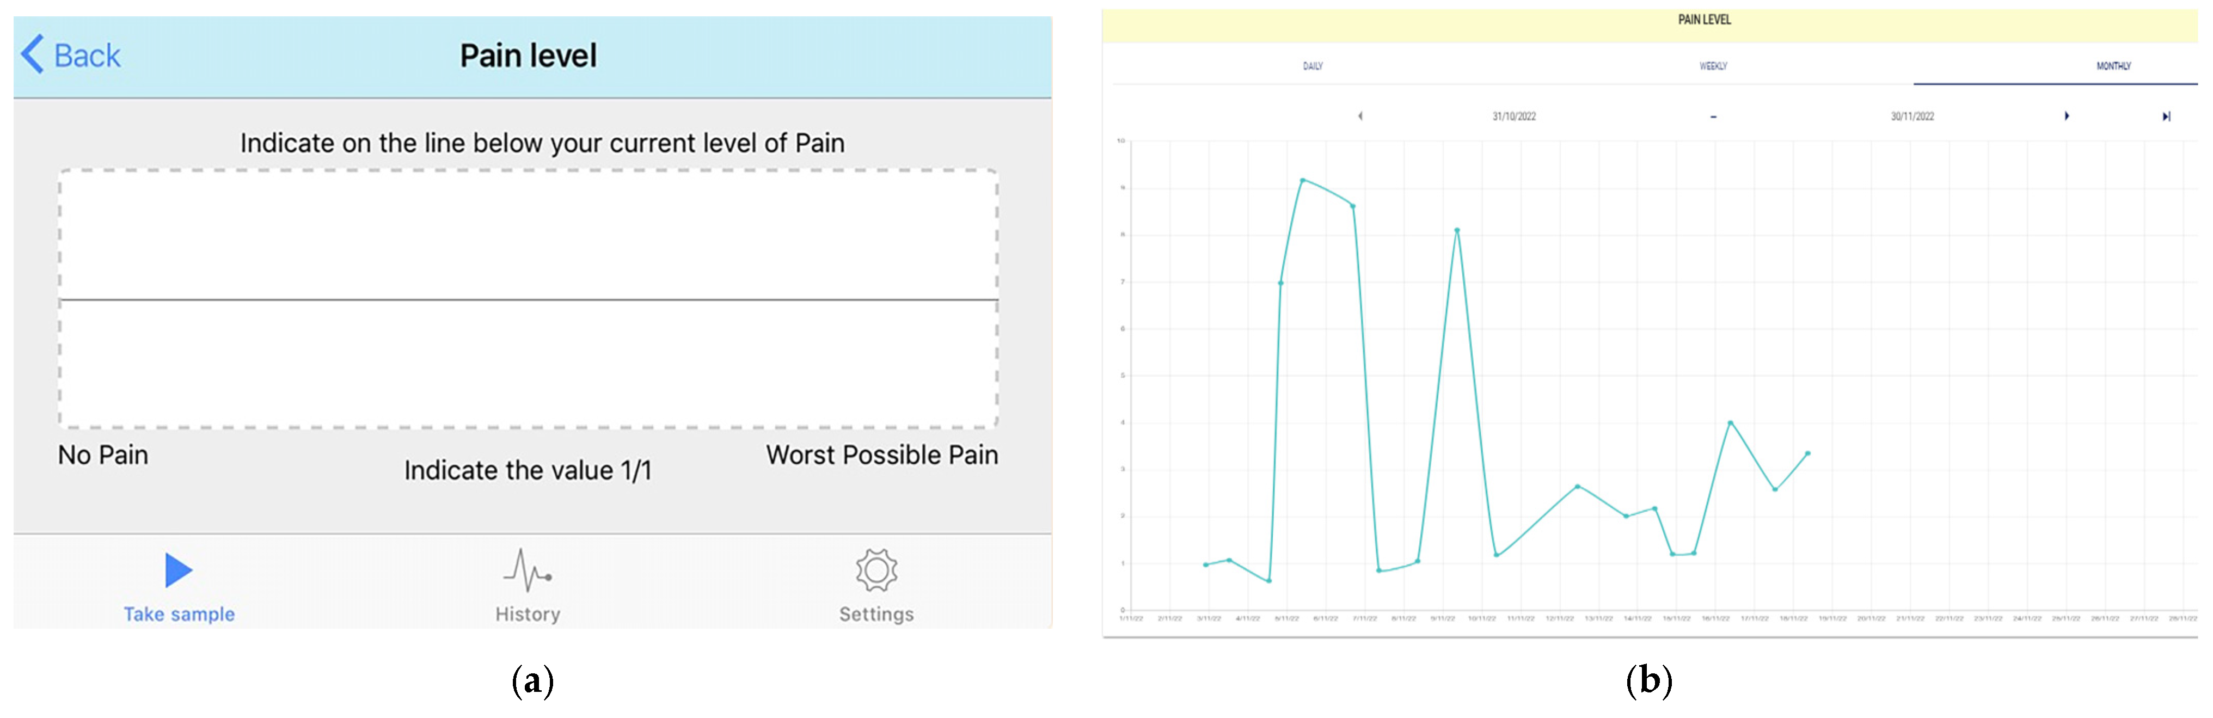This screenshot has width=2213, height=718.
Task: Open History via the pulse icon
Action: [x=526, y=570]
